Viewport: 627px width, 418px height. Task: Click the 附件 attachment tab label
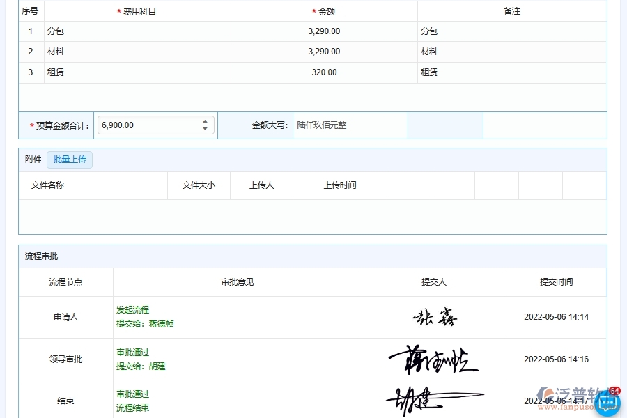(33, 159)
